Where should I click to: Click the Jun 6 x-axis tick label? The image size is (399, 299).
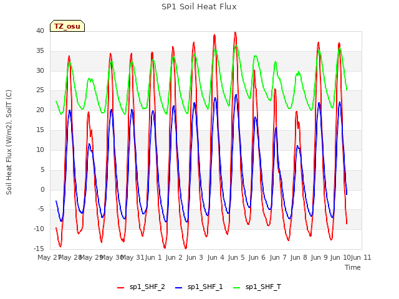pos(257,257)
